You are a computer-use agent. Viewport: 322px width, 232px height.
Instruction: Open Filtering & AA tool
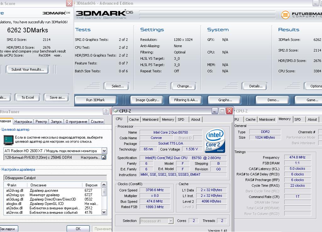[x=186, y=100]
